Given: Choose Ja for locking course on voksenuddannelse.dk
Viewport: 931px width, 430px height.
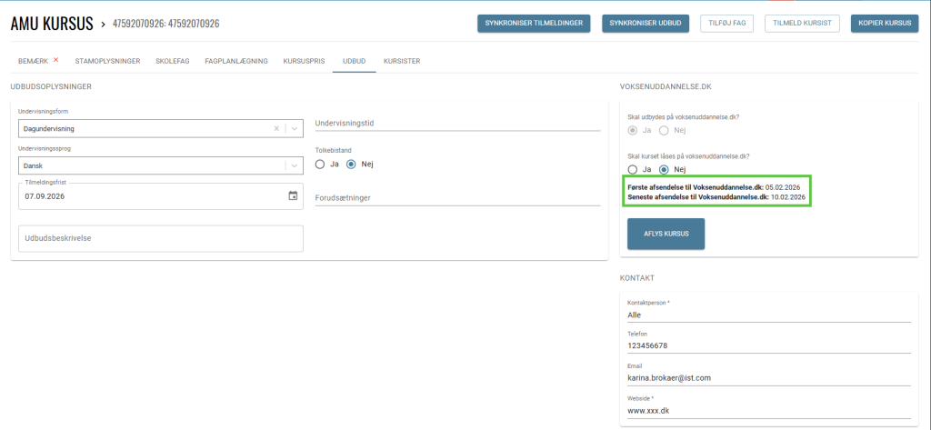Looking at the screenshot, I should point(633,169).
